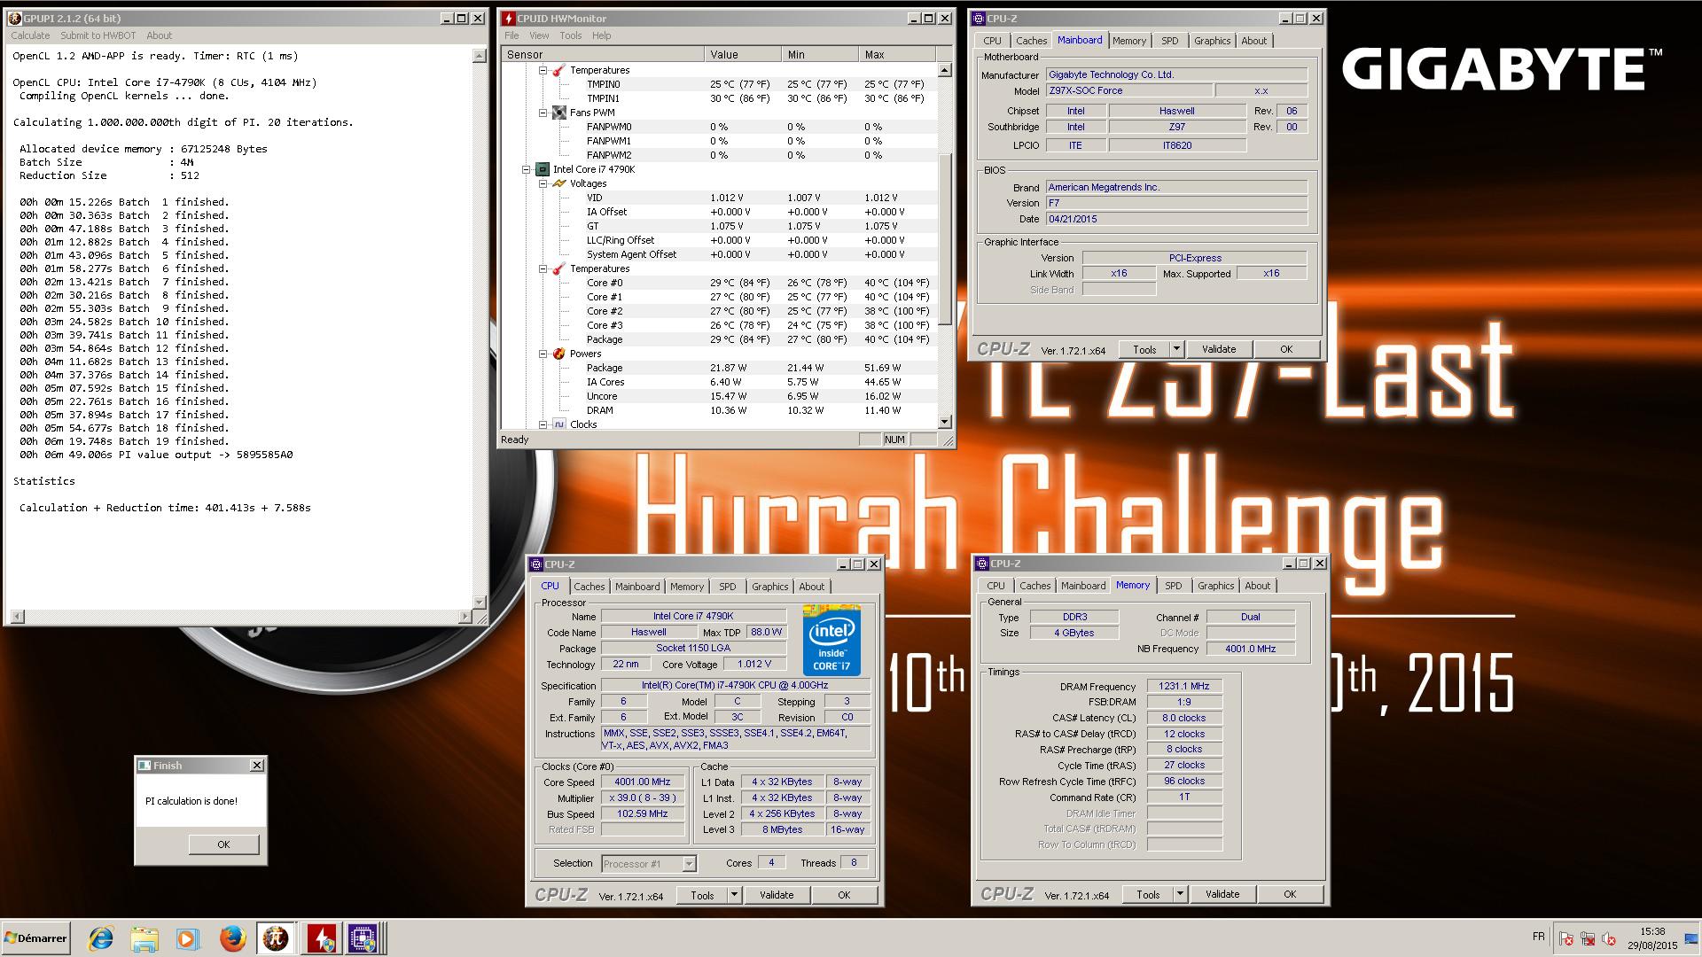The image size is (1702, 957).
Task: Collapse the Intel Core i7 4790K node
Action: point(527,169)
